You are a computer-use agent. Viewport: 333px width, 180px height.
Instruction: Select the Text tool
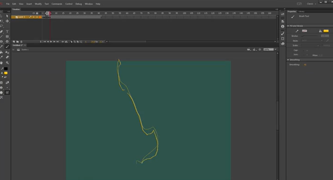pos(7,32)
